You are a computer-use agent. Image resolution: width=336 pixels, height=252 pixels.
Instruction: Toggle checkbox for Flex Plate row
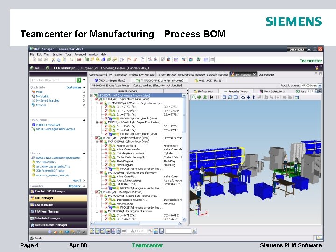pos(106,203)
